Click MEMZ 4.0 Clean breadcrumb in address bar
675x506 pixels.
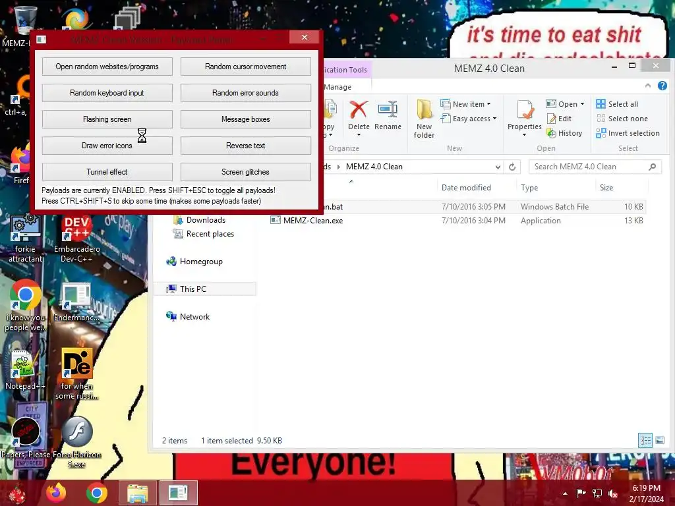coord(374,167)
